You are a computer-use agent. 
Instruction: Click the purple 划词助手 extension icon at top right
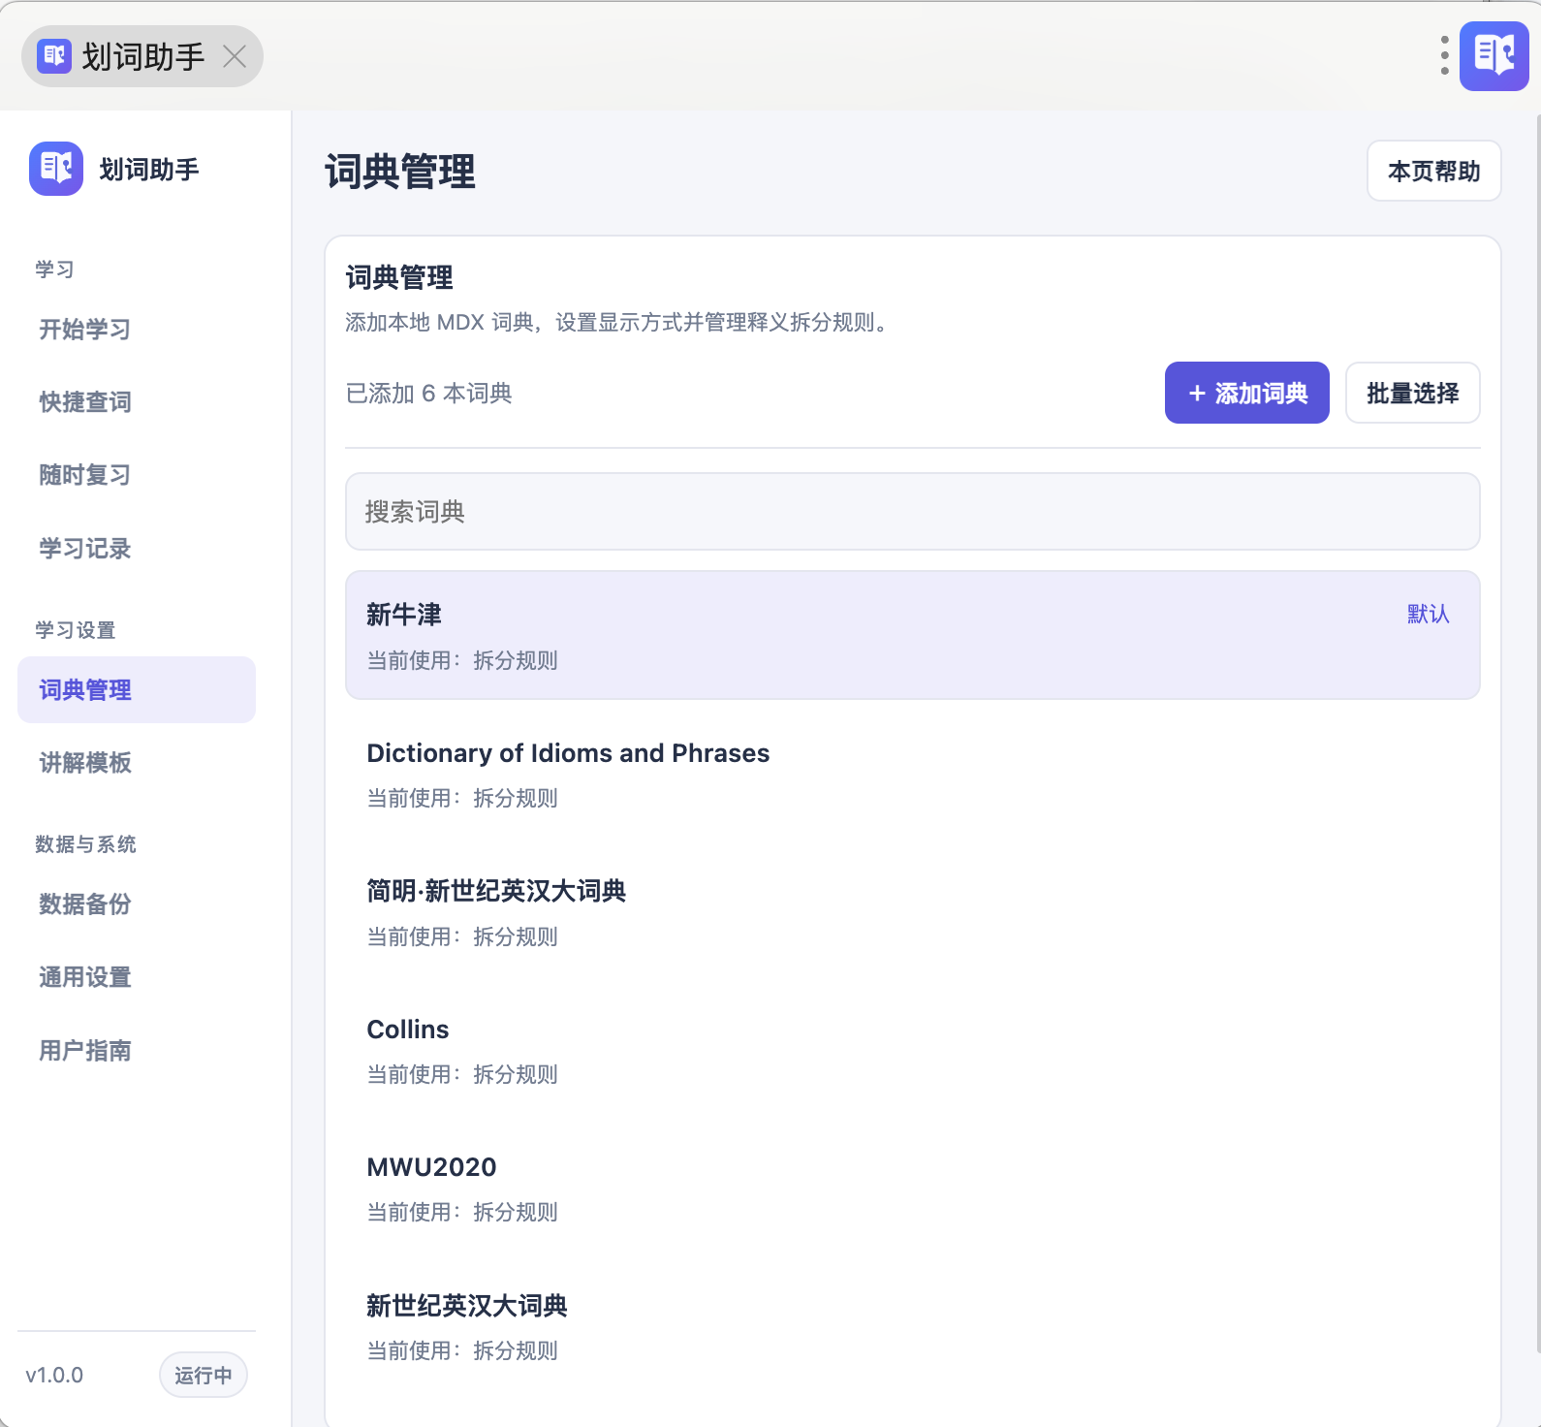pos(1494,55)
